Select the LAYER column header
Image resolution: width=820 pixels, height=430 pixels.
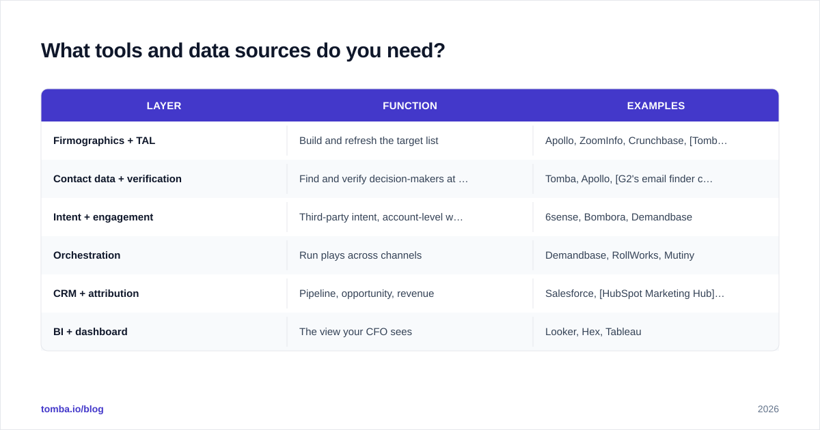click(164, 106)
